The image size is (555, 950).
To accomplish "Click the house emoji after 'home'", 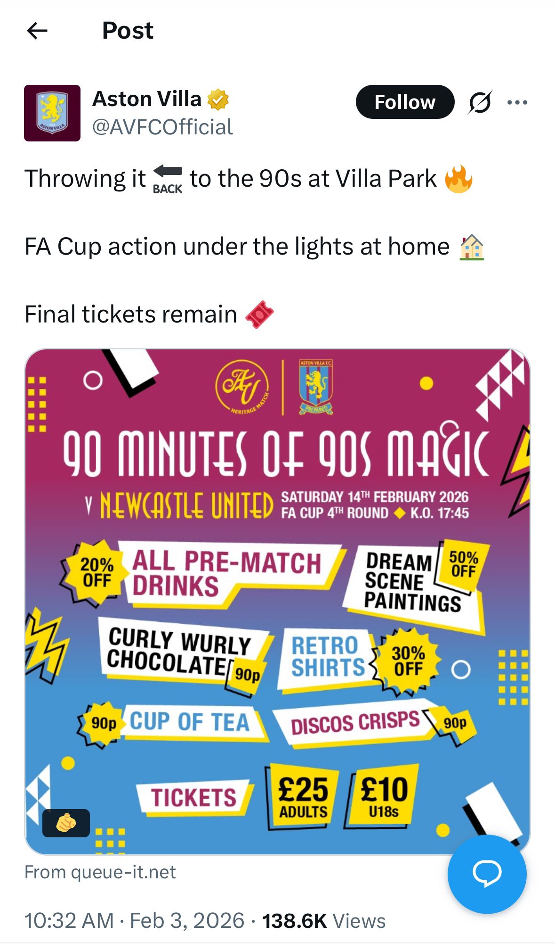I will click(472, 247).
